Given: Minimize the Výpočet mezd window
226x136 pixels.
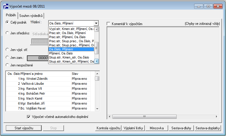Looking at the screenshot, I should click(199, 6).
